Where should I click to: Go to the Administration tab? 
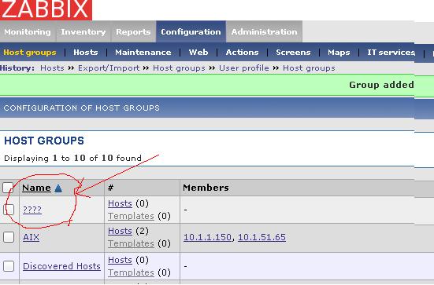tap(264, 31)
